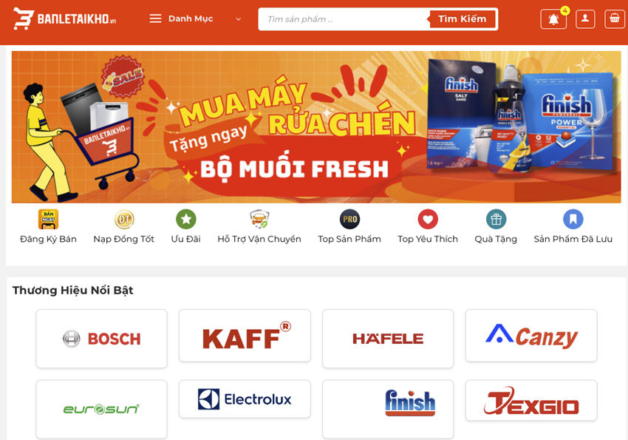Image resolution: width=628 pixels, height=440 pixels.
Task: Focus the Tìm sản phẩm search field
Action: point(344,18)
